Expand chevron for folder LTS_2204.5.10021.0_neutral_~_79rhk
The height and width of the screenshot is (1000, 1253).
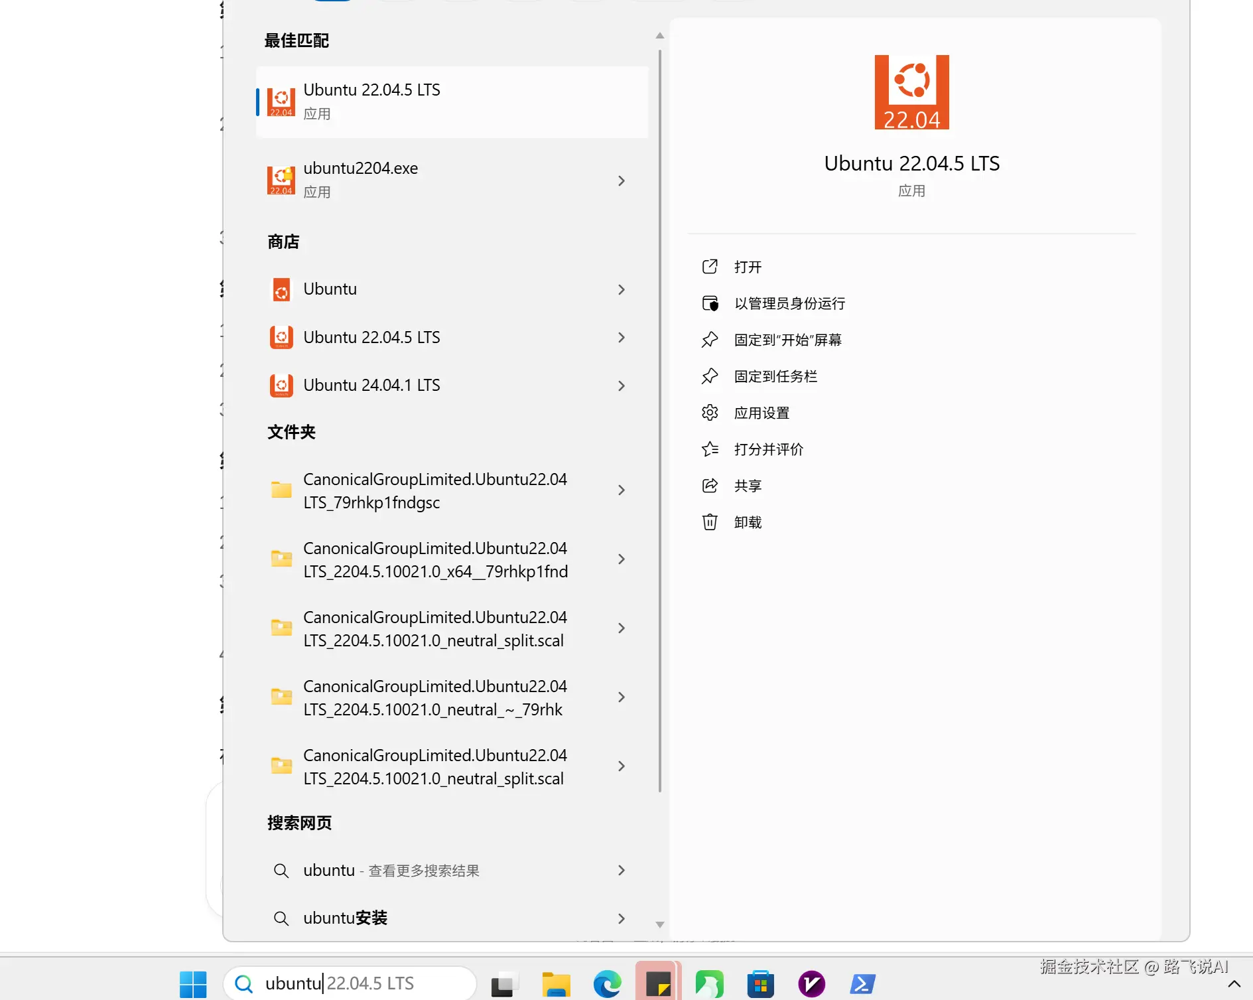coord(622,697)
